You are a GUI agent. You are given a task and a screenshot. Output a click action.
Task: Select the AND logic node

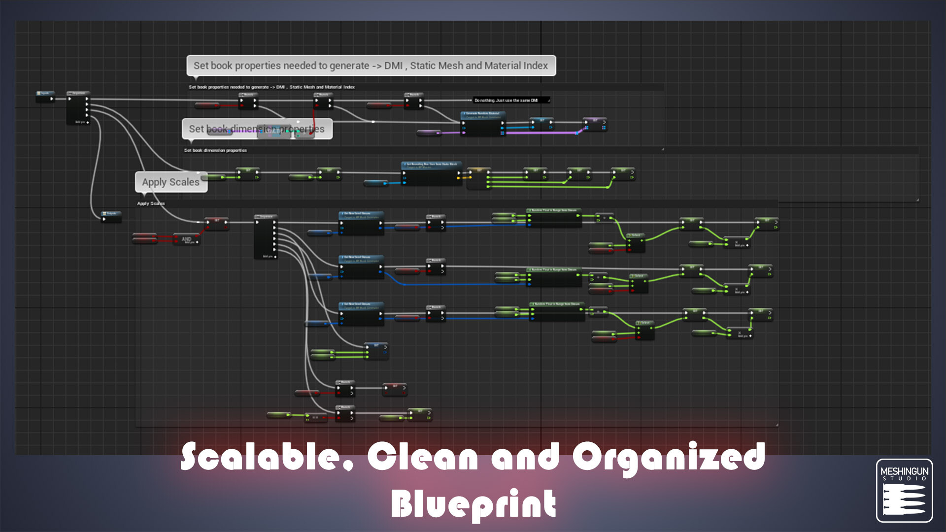186,238
